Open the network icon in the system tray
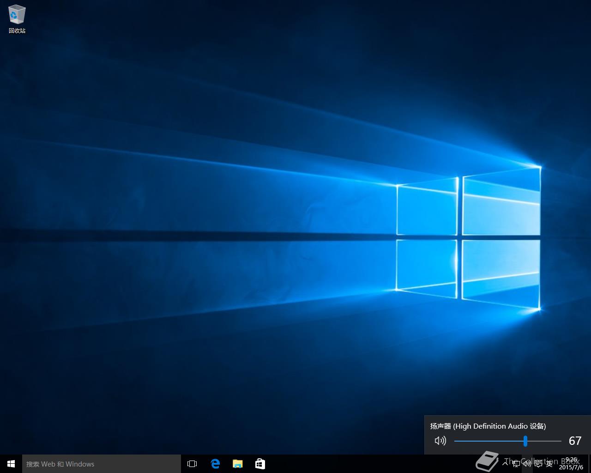Image resolution: width=591 pixels, height=473 pixels. point(516,464)
